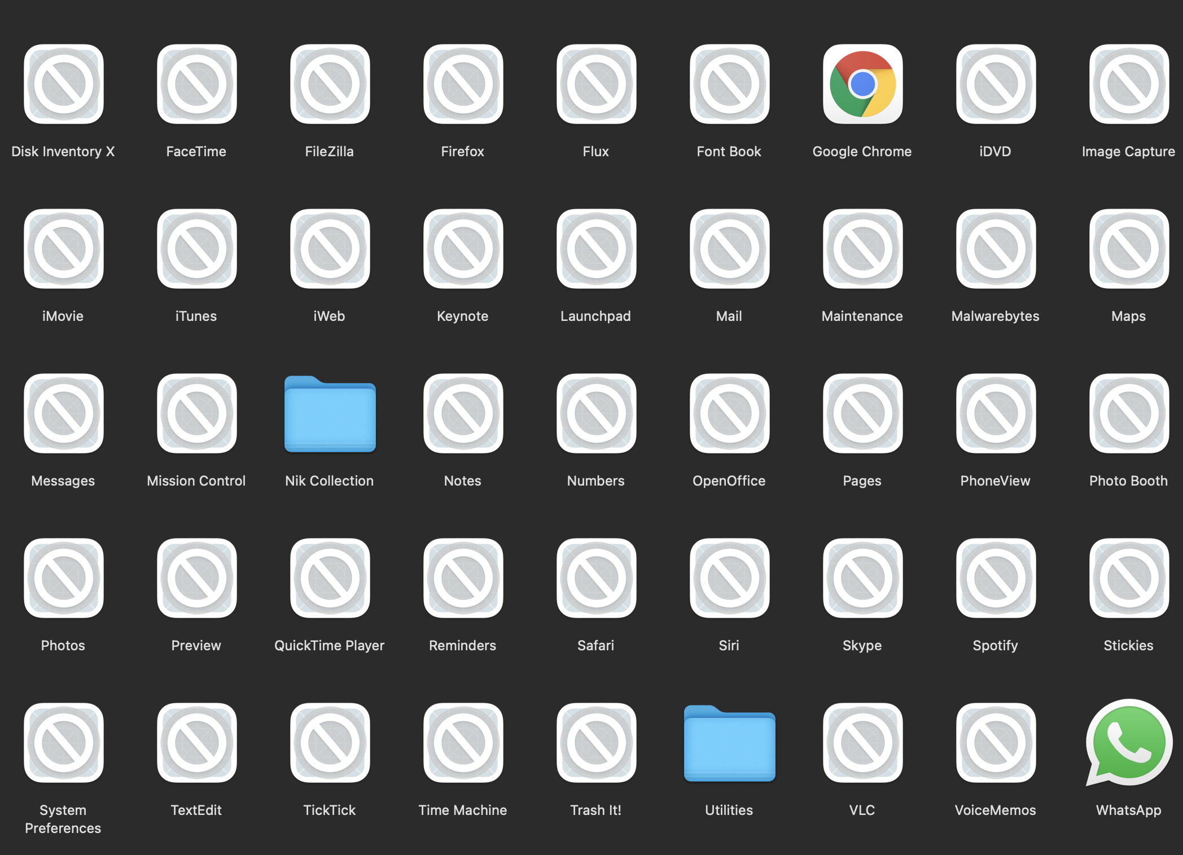Open Photo Booth
The width and height of the screenshot is (1183, 855).
coord(1128,415)
